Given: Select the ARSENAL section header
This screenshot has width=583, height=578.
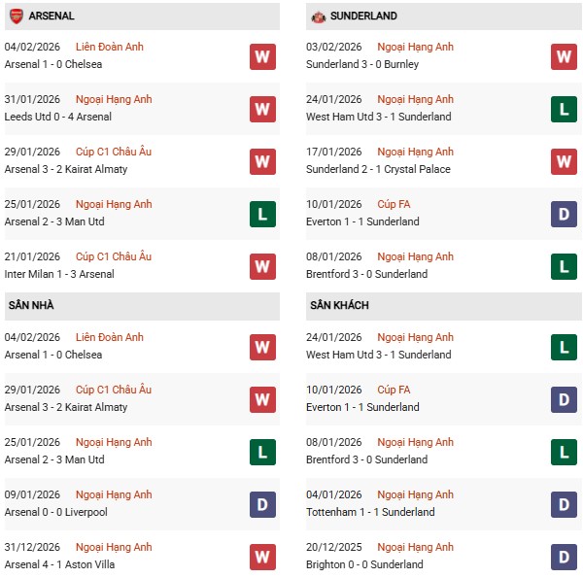Looking at the screenshot, I should tap(51, 17).
